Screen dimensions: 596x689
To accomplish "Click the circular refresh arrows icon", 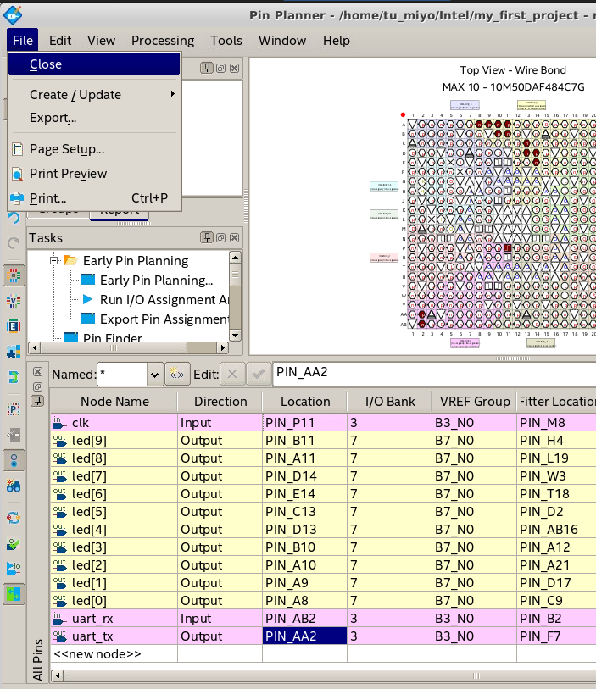I will tap(14, 518).
